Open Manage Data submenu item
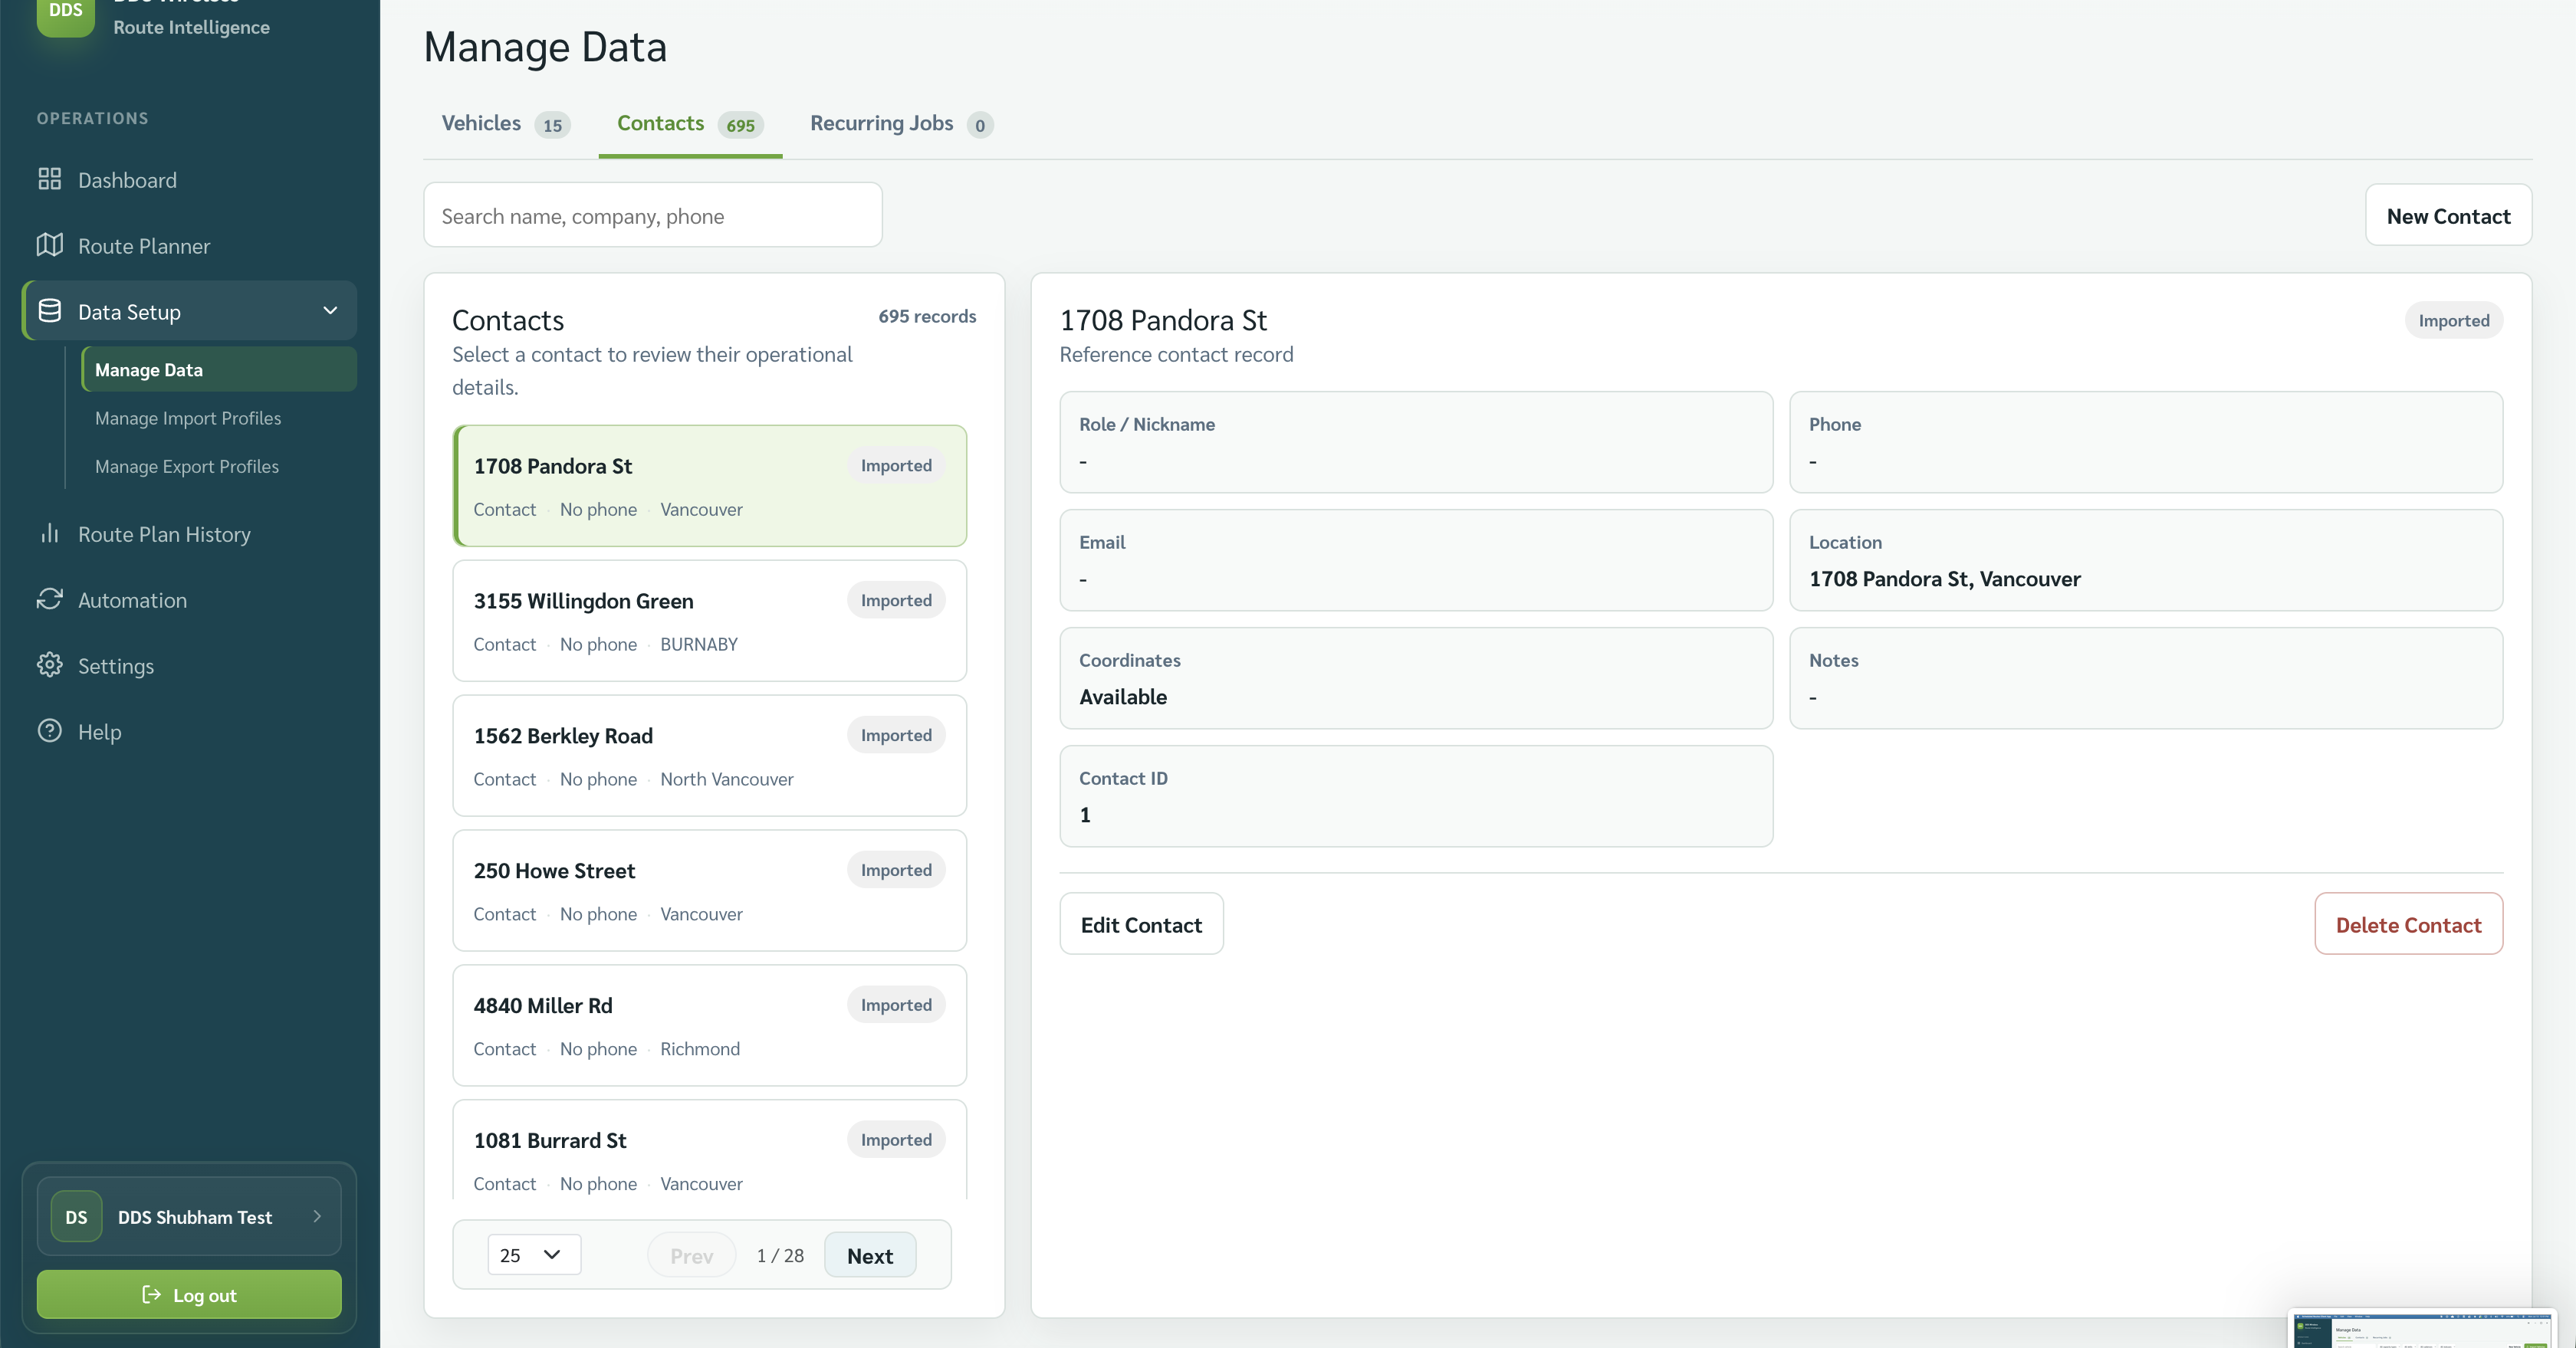The width and height of the screenshot is (2576, 1348). point(218,369)
